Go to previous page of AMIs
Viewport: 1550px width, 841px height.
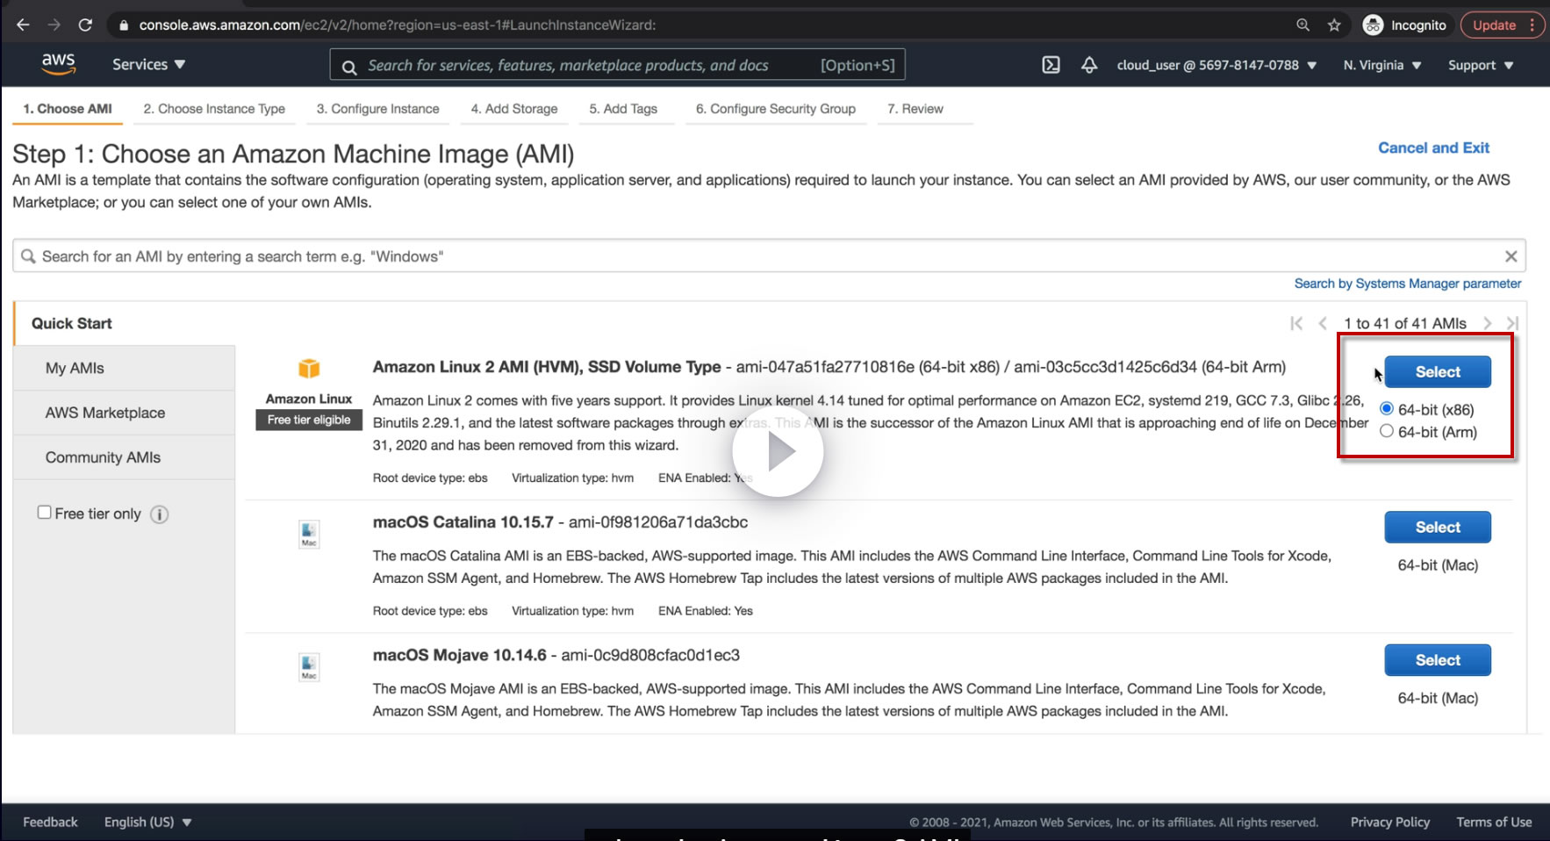tap(1322, 323)
